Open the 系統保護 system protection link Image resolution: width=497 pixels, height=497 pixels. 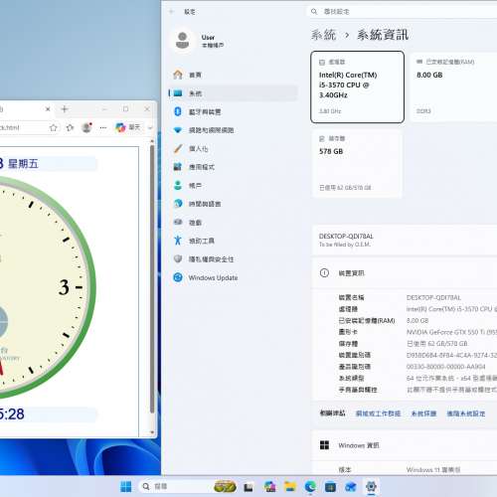(x=423, y=414)
